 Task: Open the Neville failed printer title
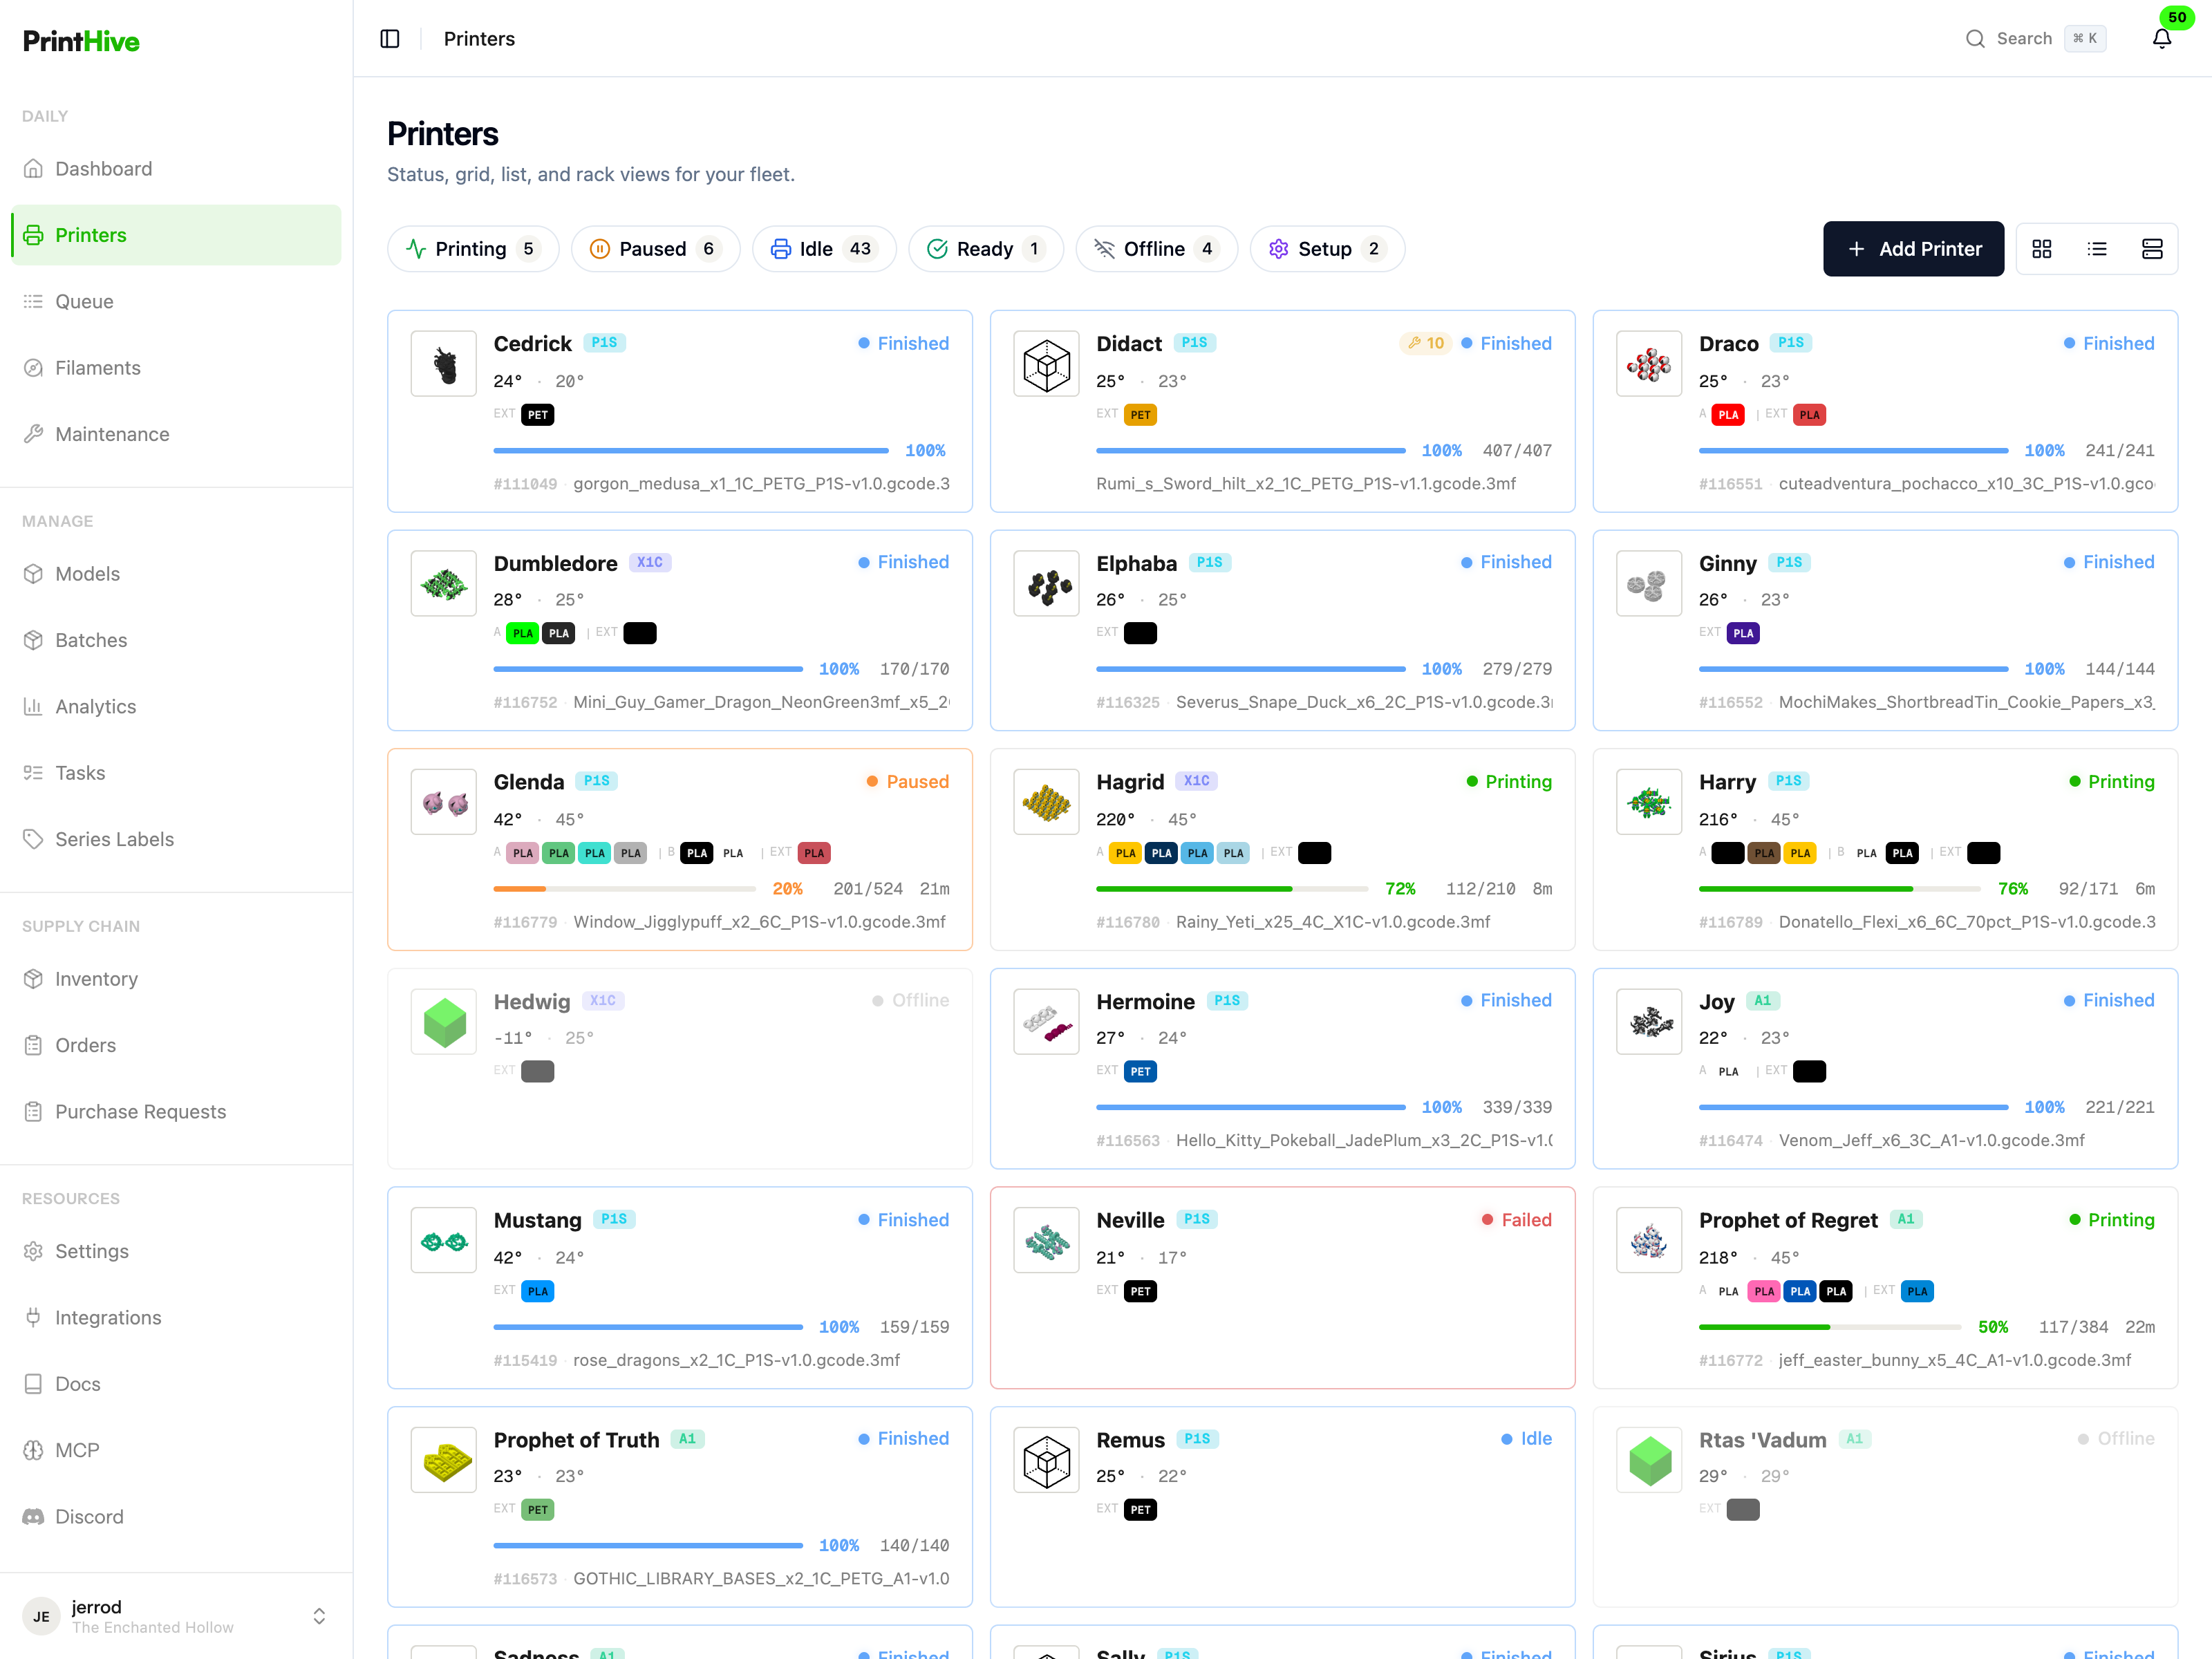(x=1130, y=1220)
